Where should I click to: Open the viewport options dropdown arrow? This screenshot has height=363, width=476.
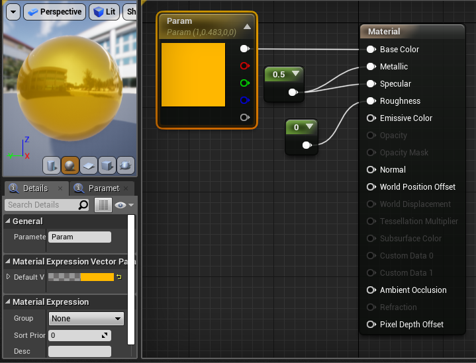click(12, 12)
